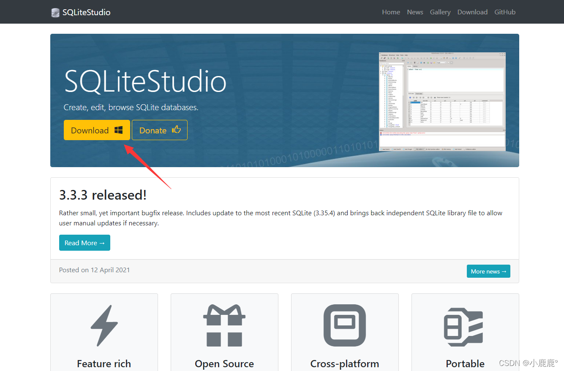Click the gift icon above Open Source
Viewport: 564px width, 371px height.
click(x=224, y=325)
